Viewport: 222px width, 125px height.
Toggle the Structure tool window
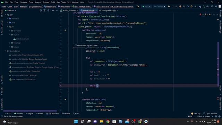pyautogui.click(x=2, y=80)
